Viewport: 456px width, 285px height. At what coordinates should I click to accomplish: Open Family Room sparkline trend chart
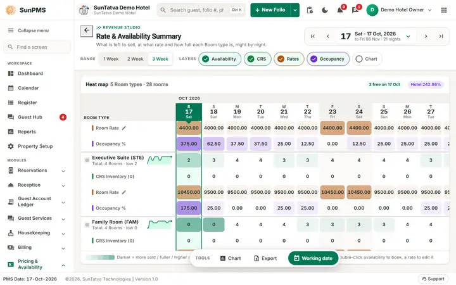pyautogui.click(x=160, y=224)
